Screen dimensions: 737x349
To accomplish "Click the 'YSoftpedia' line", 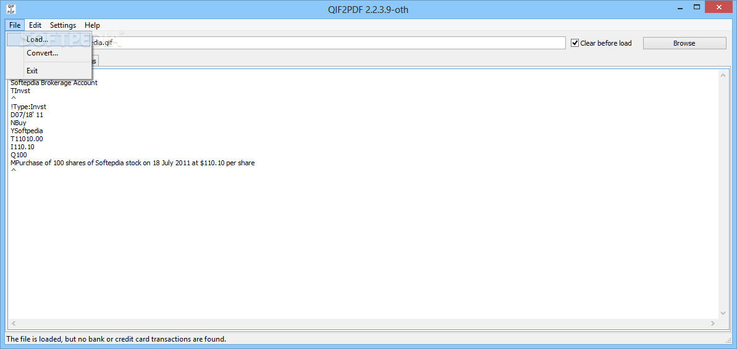I will 27,131.
